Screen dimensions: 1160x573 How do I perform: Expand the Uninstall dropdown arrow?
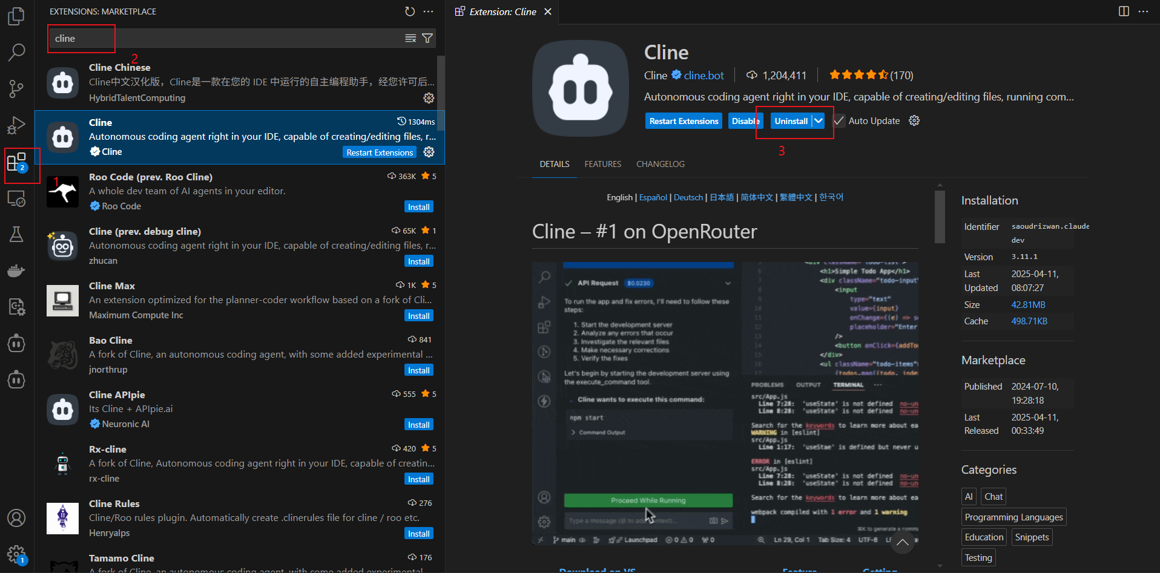point(819,120)
